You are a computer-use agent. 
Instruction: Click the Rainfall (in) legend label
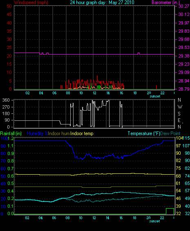(x=11, y=133)
